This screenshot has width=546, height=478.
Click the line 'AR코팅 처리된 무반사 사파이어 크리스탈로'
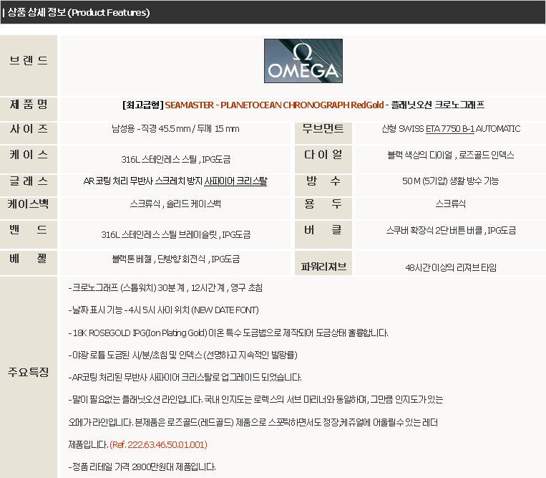click(185, 378)
